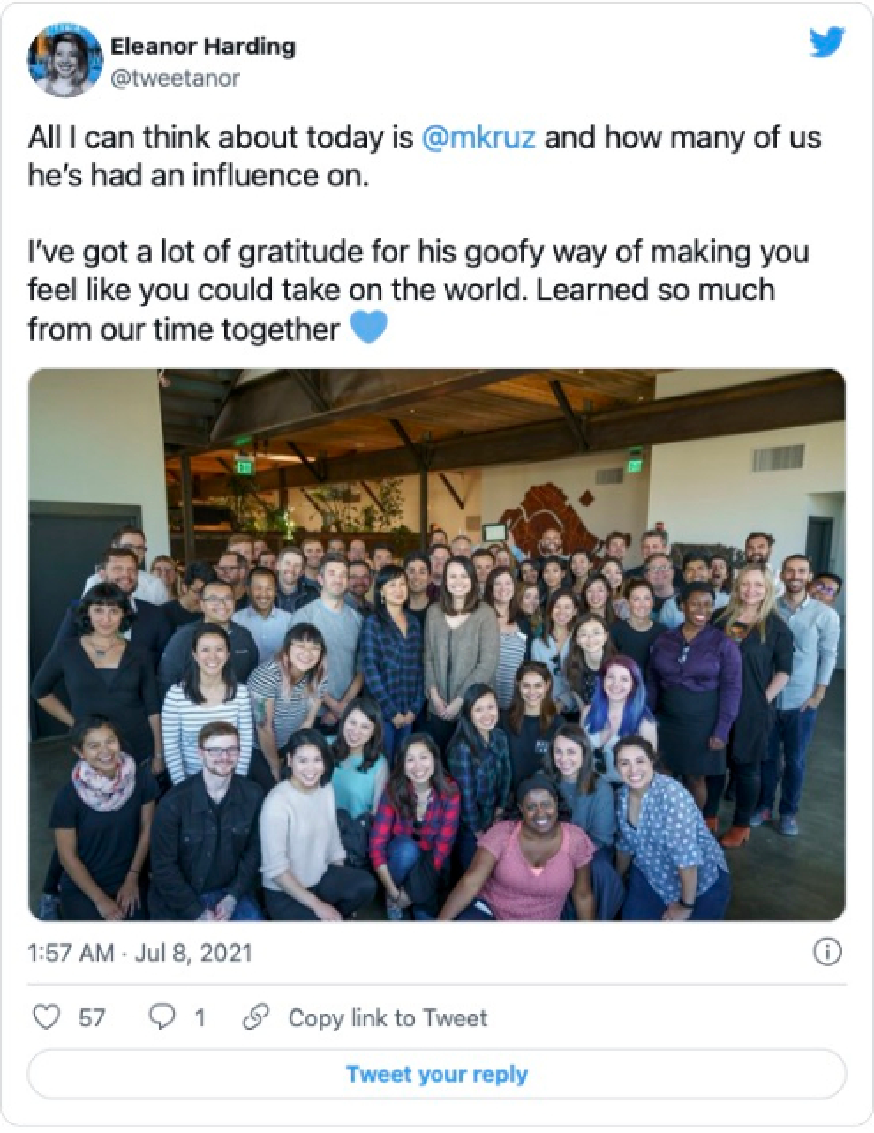Click the Twitter bird logo

click(x=826, y=43)
